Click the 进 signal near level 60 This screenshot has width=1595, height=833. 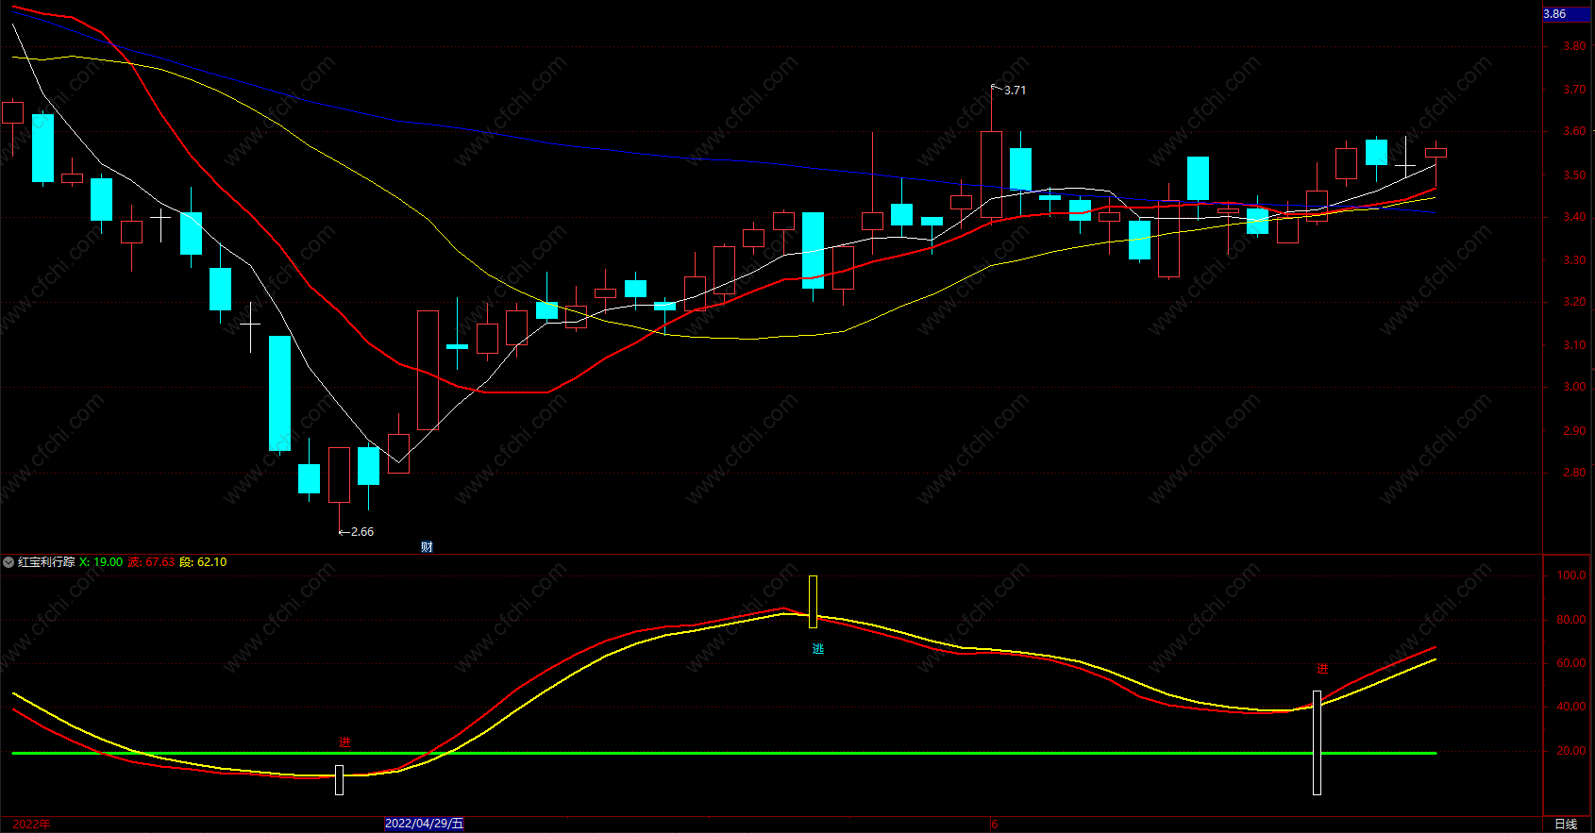tap(1322, 669)
